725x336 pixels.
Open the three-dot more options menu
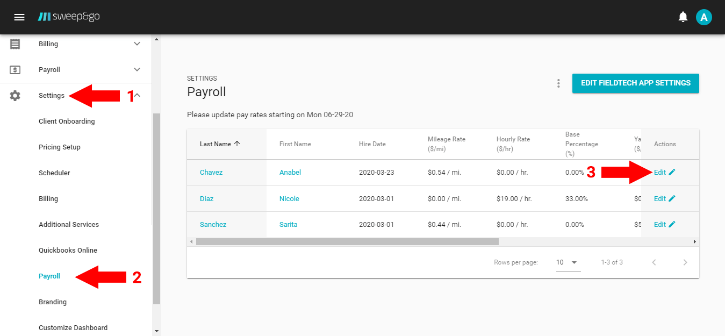click(558, 83)
